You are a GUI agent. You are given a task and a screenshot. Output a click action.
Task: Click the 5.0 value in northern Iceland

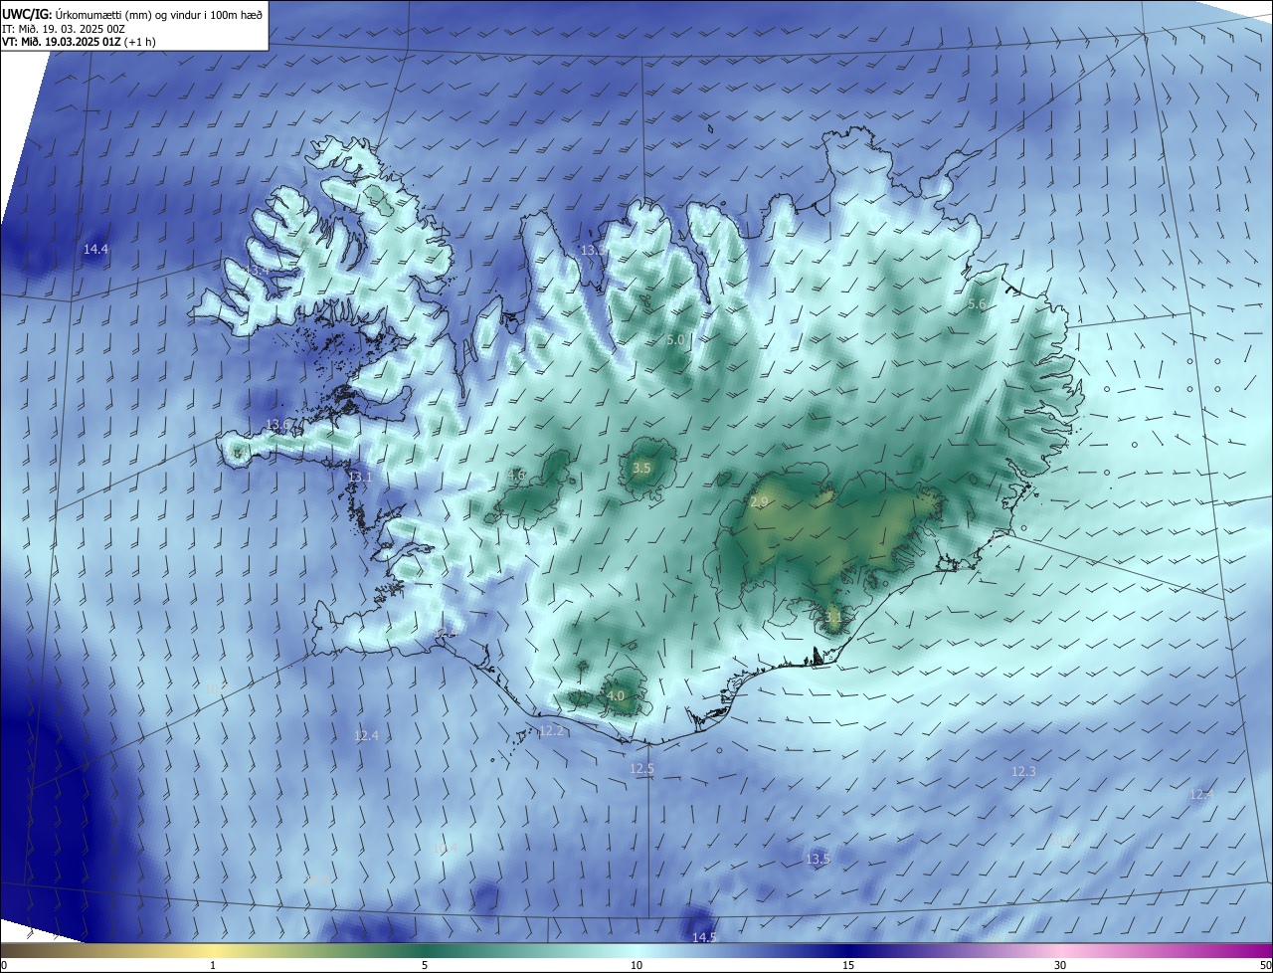click(675, 340)
